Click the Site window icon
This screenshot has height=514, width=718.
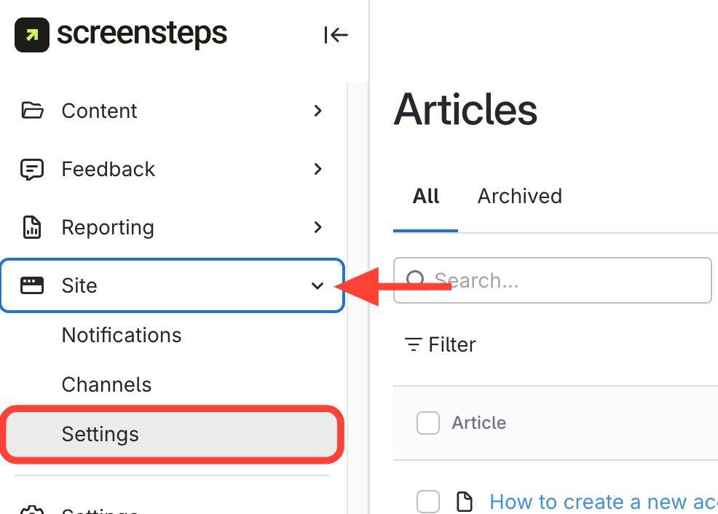(x=32, y=285)
